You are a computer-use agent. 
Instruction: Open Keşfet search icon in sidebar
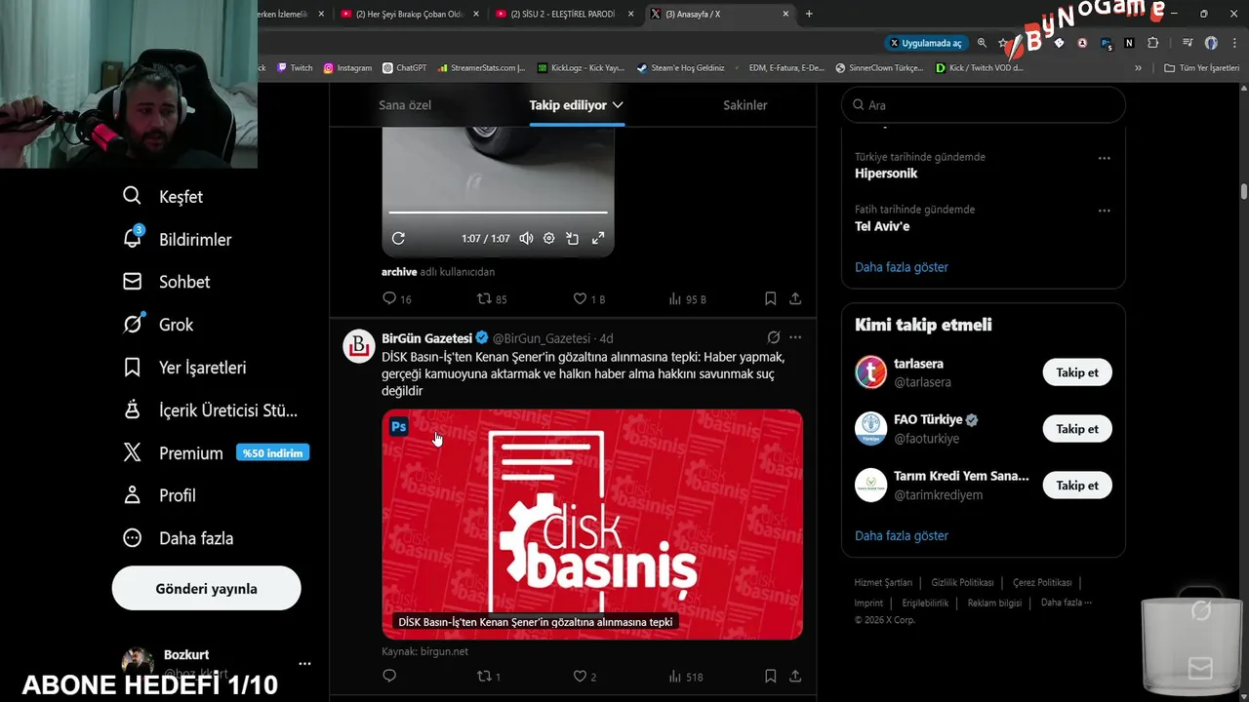coord(132,196)
